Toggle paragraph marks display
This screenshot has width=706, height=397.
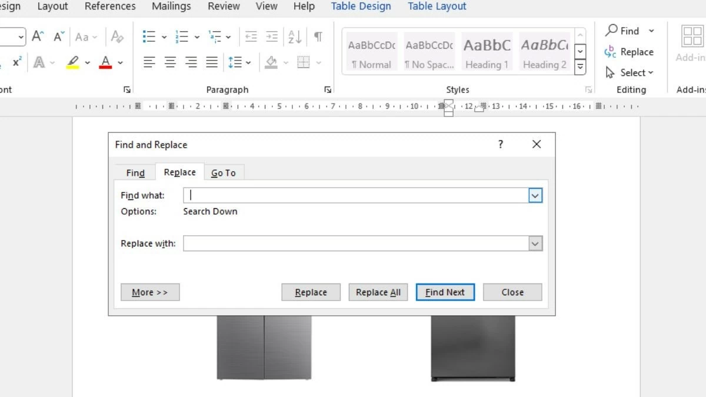[318, 36]
